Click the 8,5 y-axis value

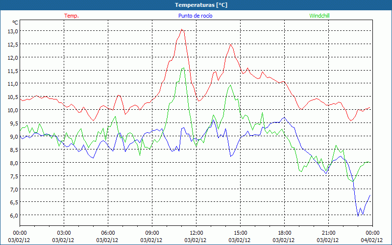click(14, 150)
